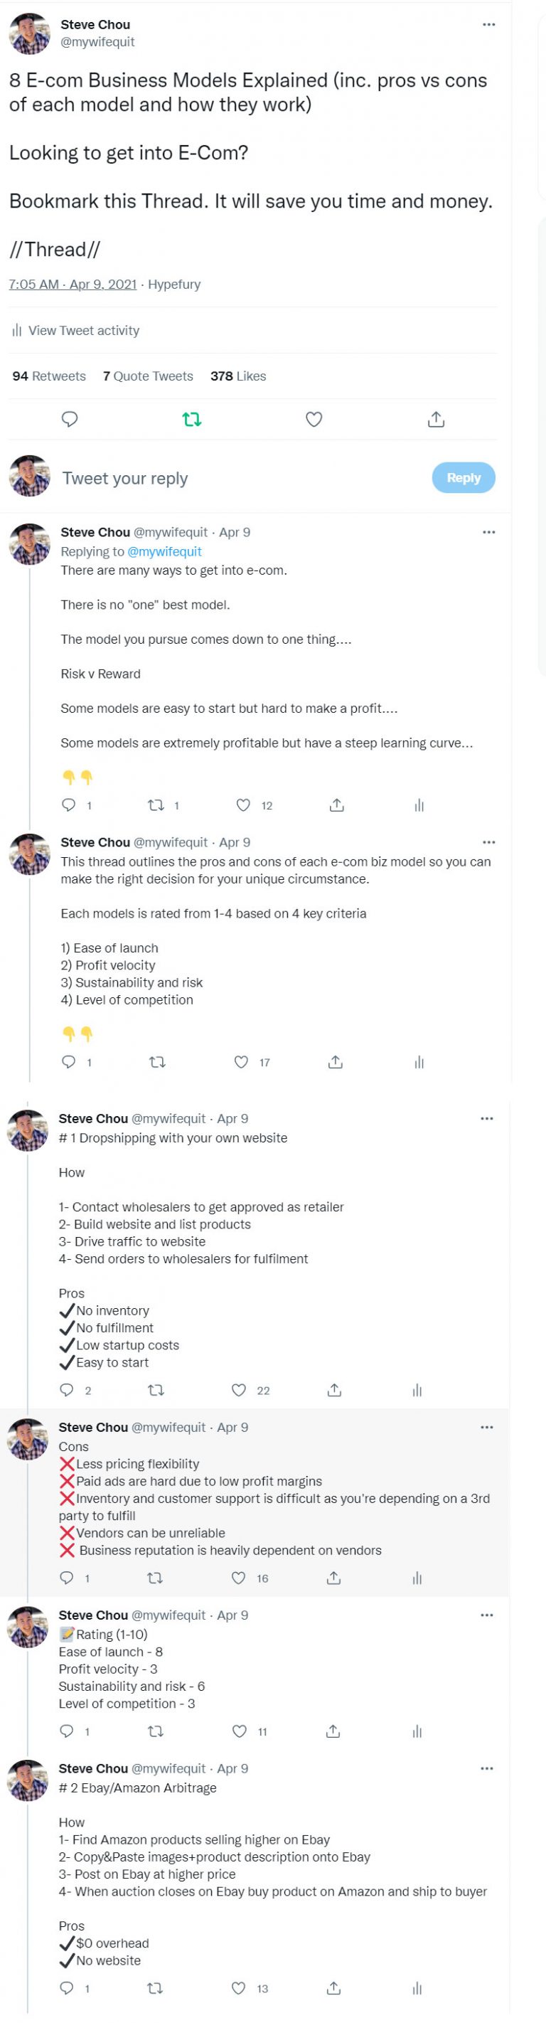Reply to the main thread tweet

[x=70, y=418]
